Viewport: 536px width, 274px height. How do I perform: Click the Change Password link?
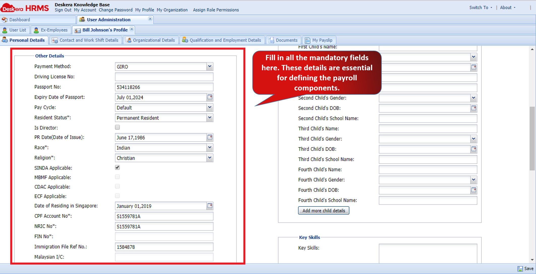115,10
